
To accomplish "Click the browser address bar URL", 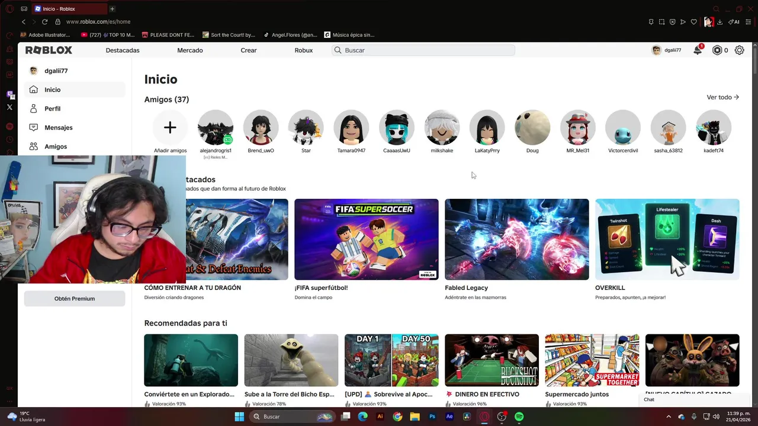I will [98, 22].
